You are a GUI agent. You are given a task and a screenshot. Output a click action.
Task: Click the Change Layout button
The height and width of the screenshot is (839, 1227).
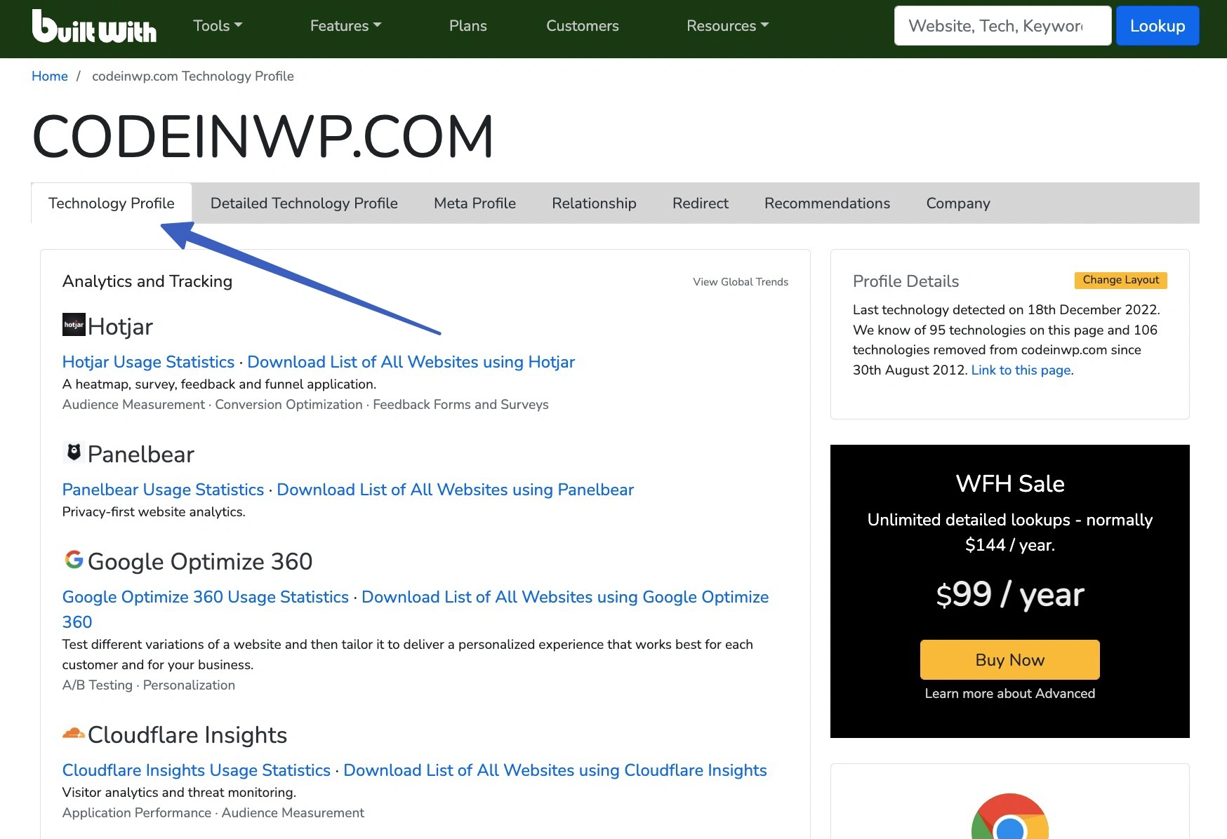click(1120, 280)
